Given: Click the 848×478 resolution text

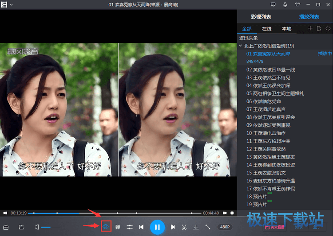Looking at the screenshot, I should click(255, 62).
